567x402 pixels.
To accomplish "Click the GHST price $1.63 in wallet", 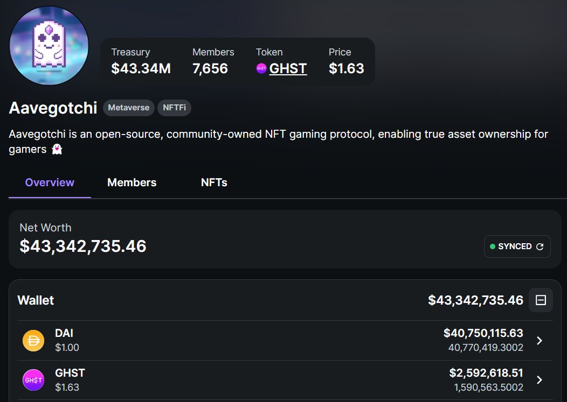I will coord(67,387).
